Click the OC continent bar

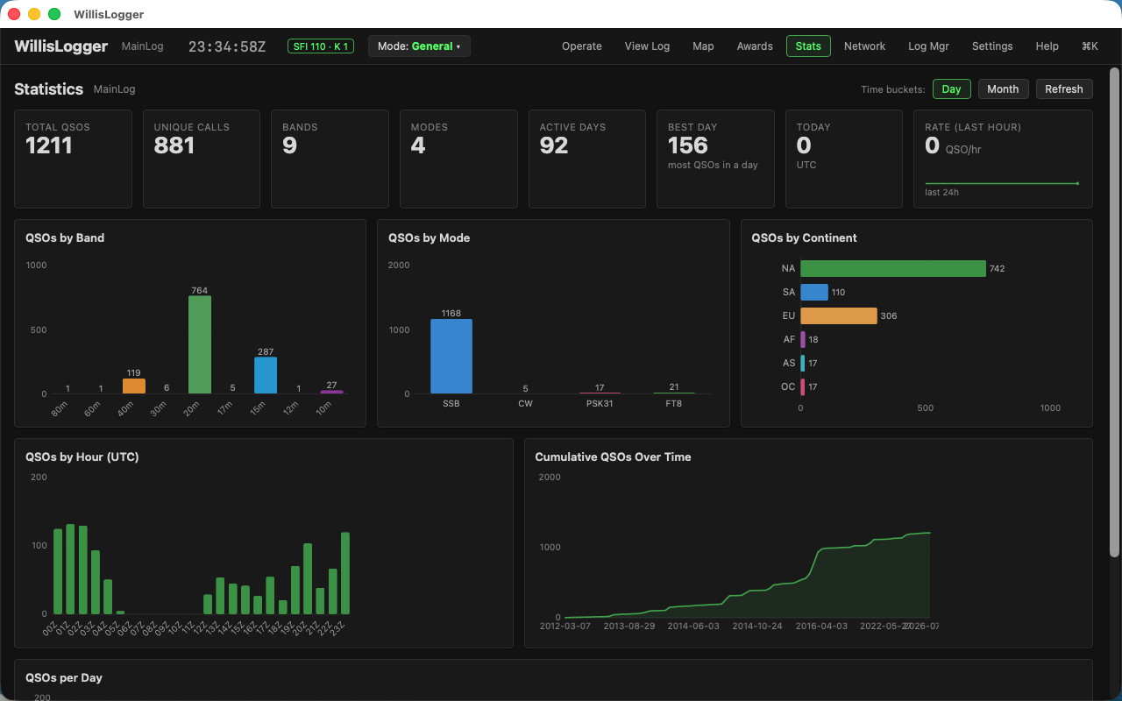(x=803, y=386)
